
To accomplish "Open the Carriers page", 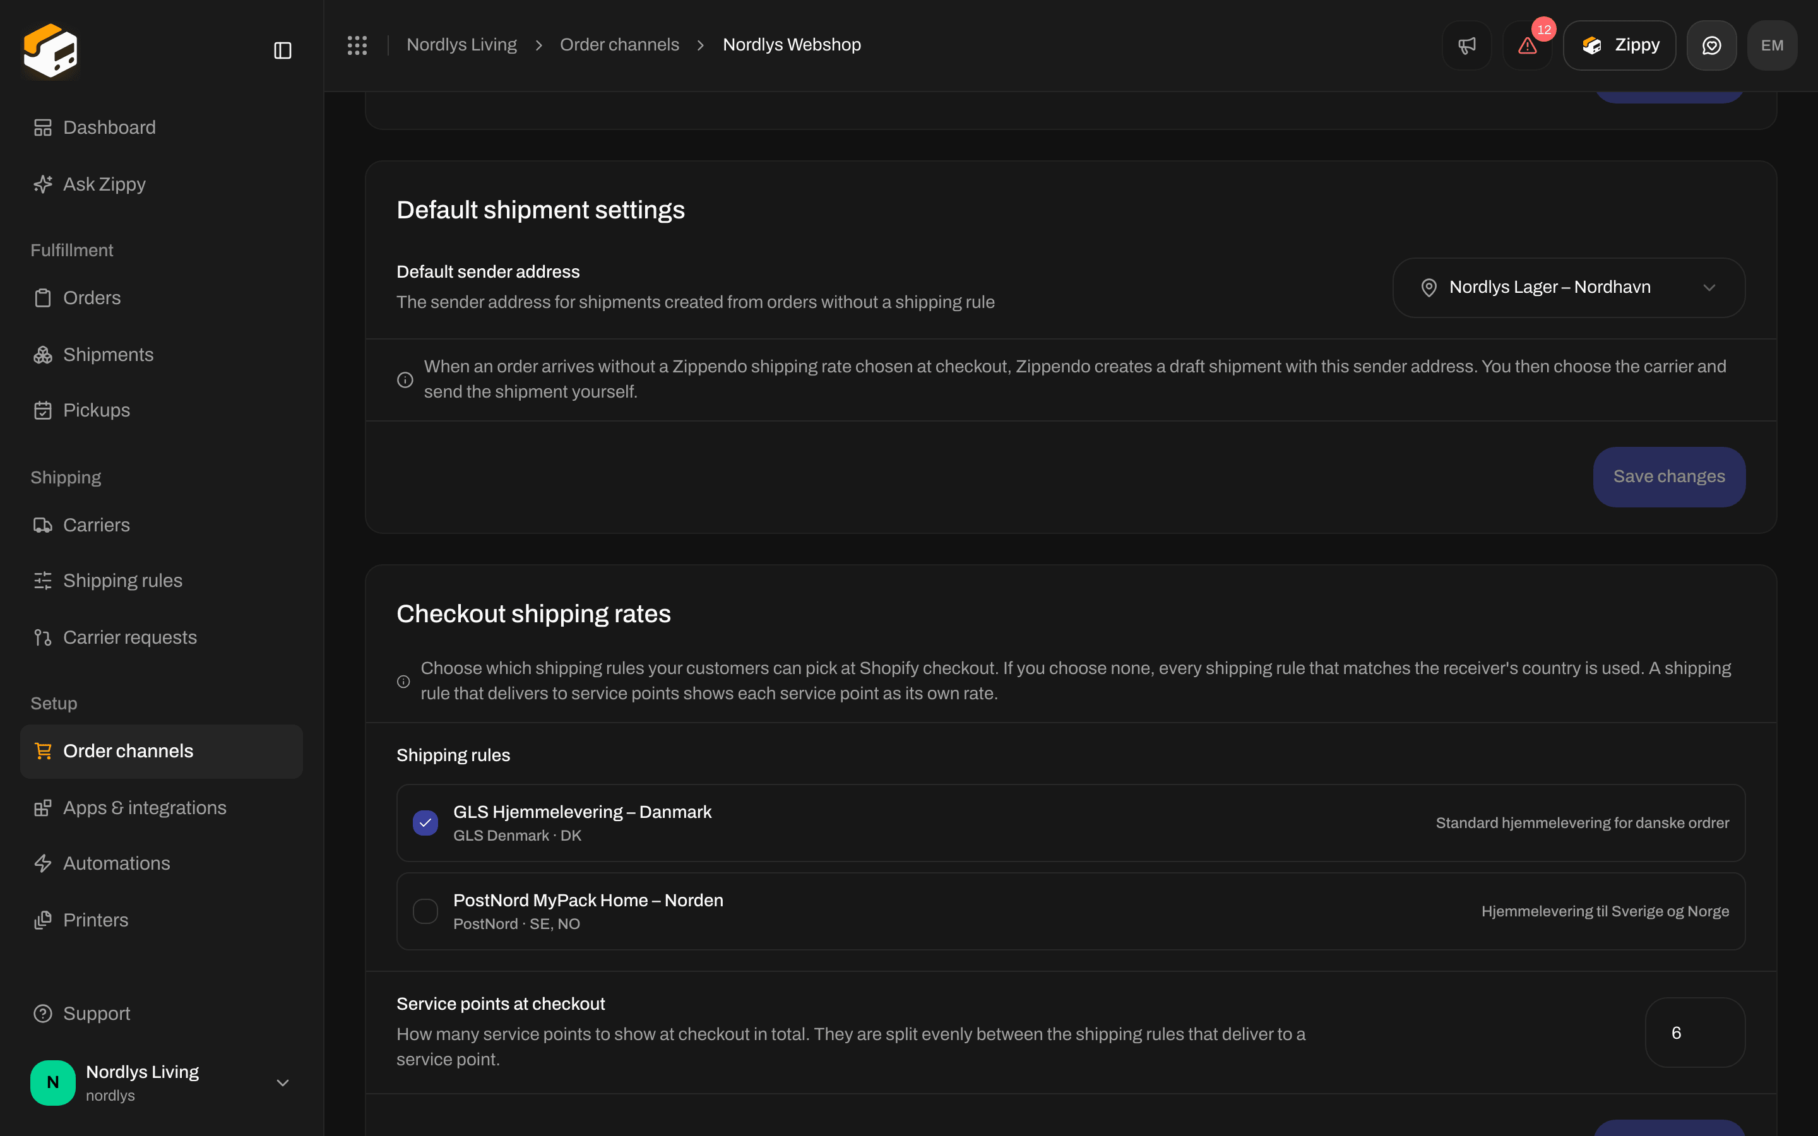I will click(x=162, y=525).
